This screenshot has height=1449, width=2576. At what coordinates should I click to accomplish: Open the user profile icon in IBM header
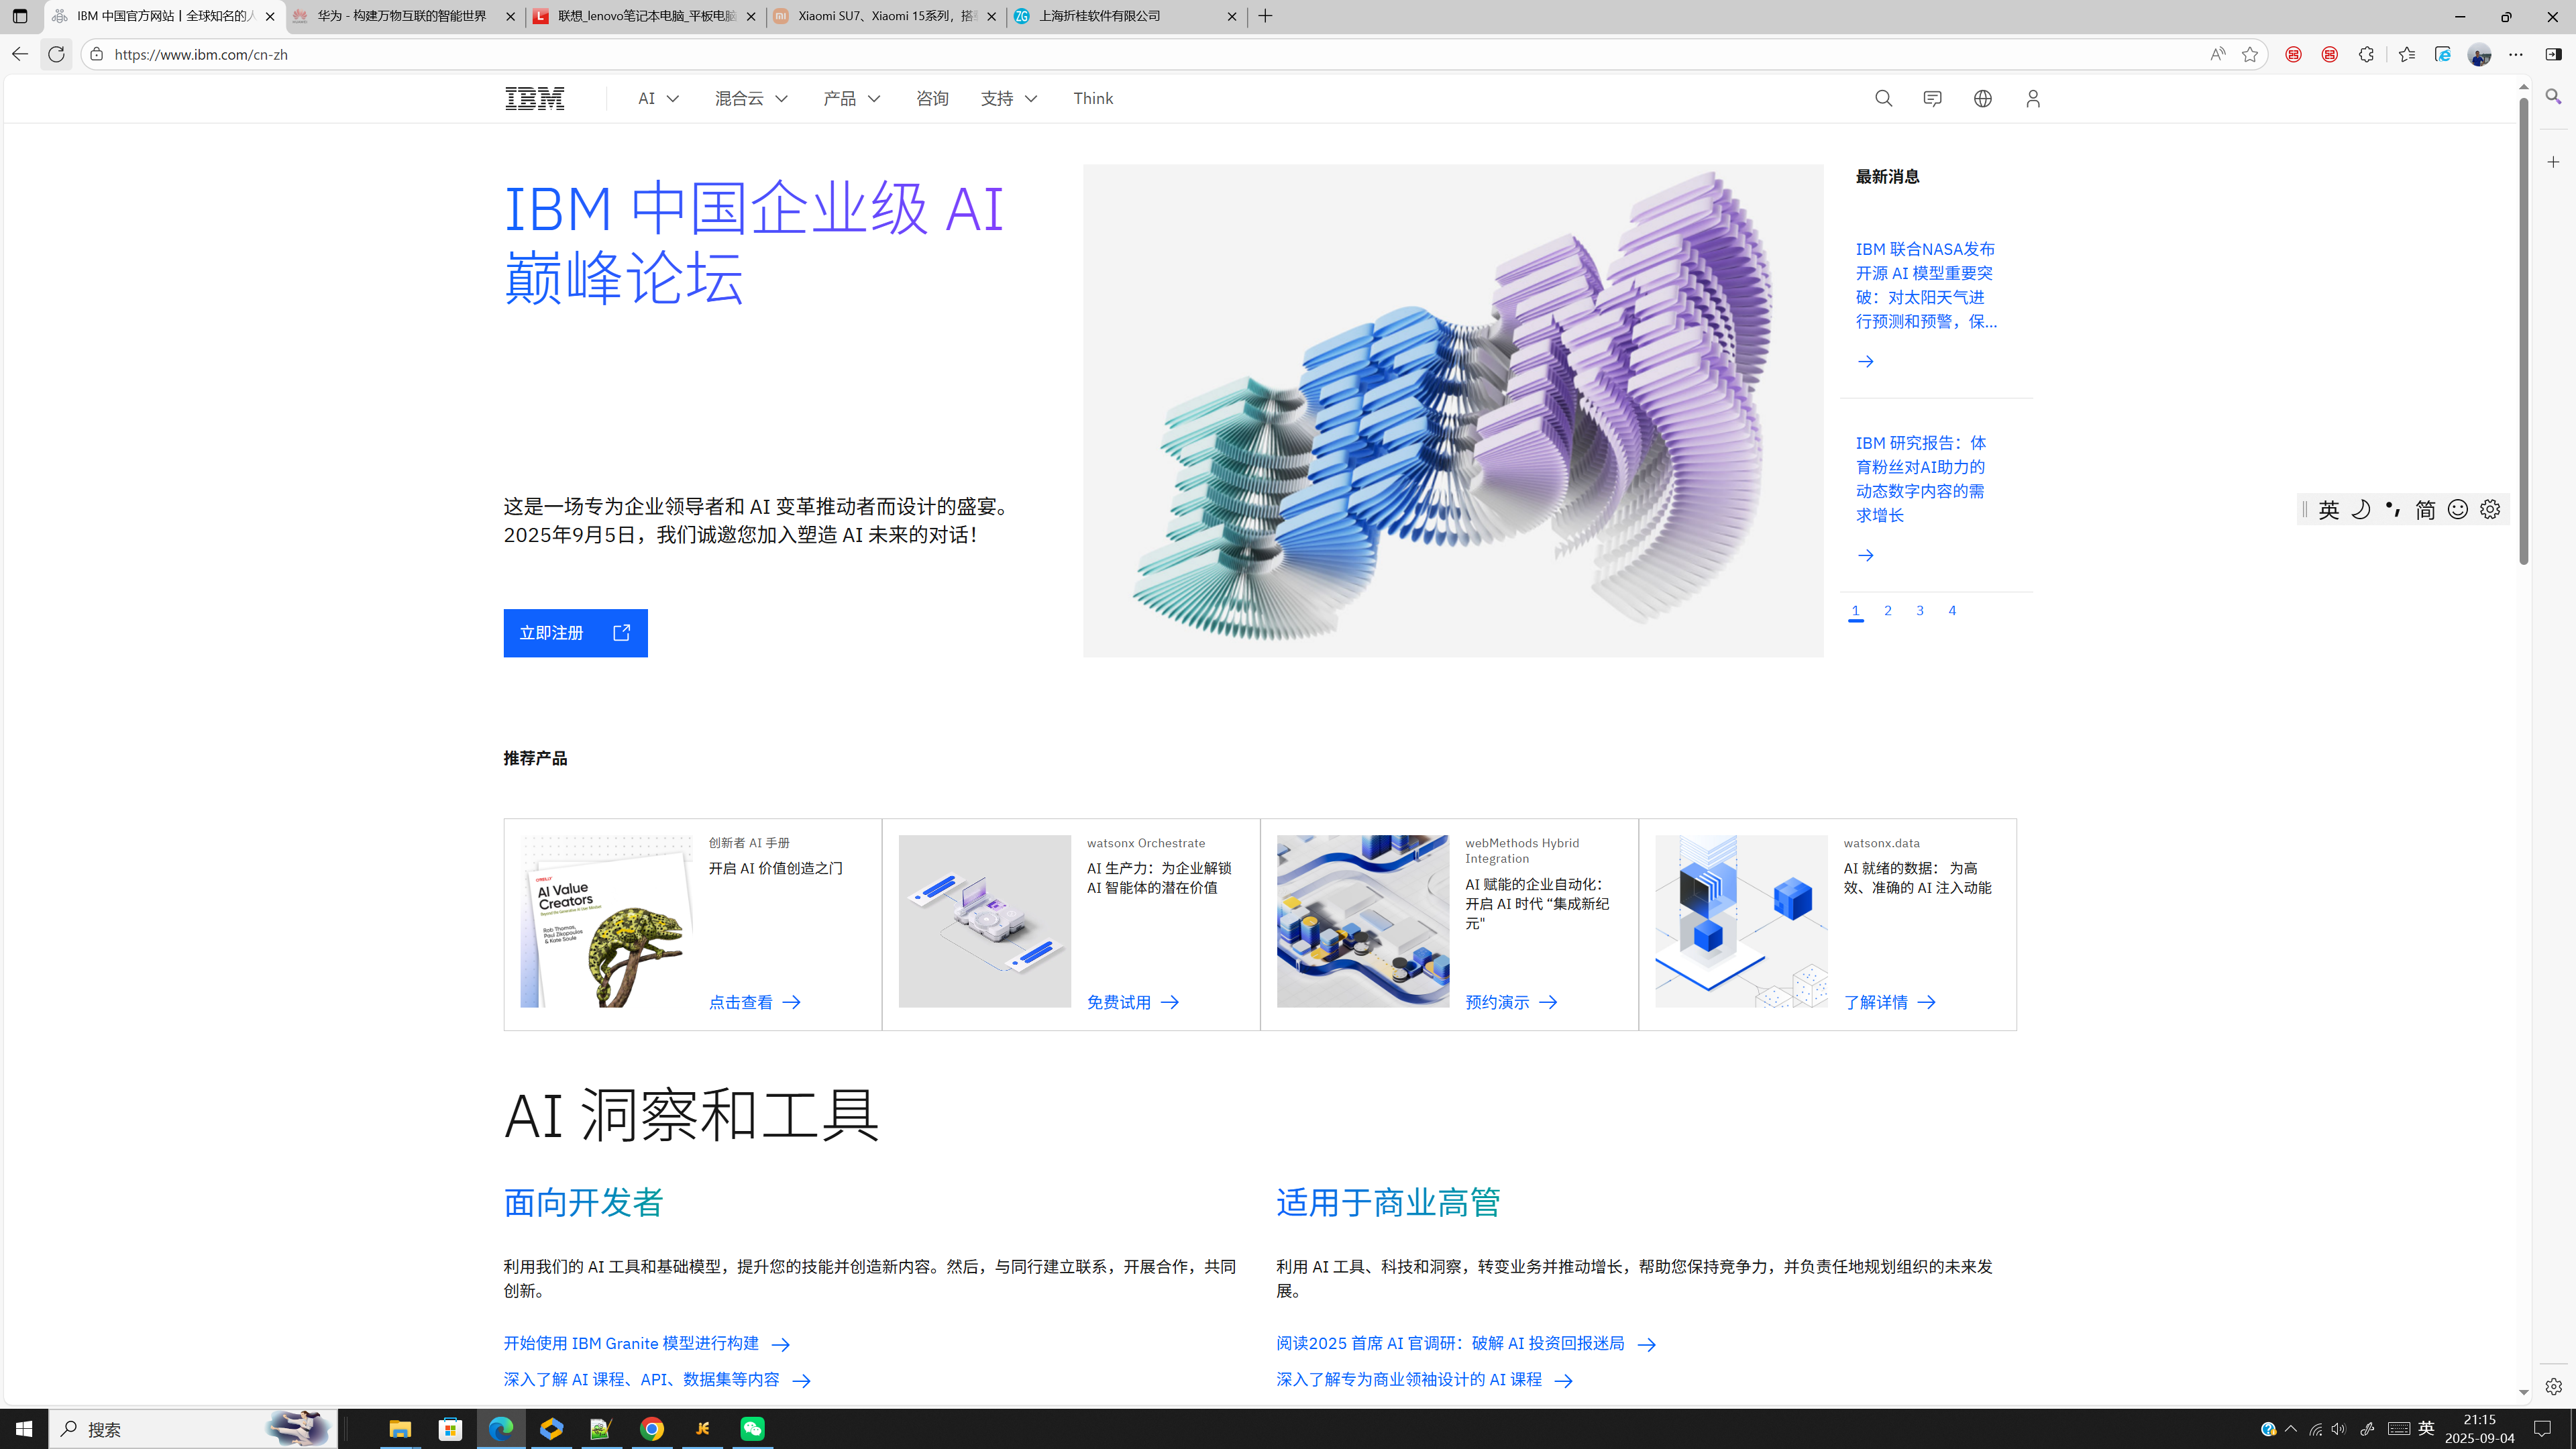(x=2032, y=98)
